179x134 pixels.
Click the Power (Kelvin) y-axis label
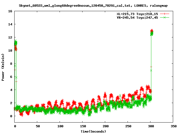pos(3,67)
